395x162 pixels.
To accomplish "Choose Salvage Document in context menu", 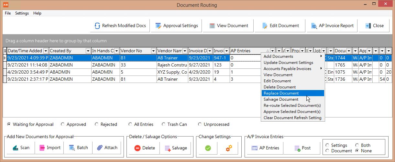I will click(x=293, y=99).
